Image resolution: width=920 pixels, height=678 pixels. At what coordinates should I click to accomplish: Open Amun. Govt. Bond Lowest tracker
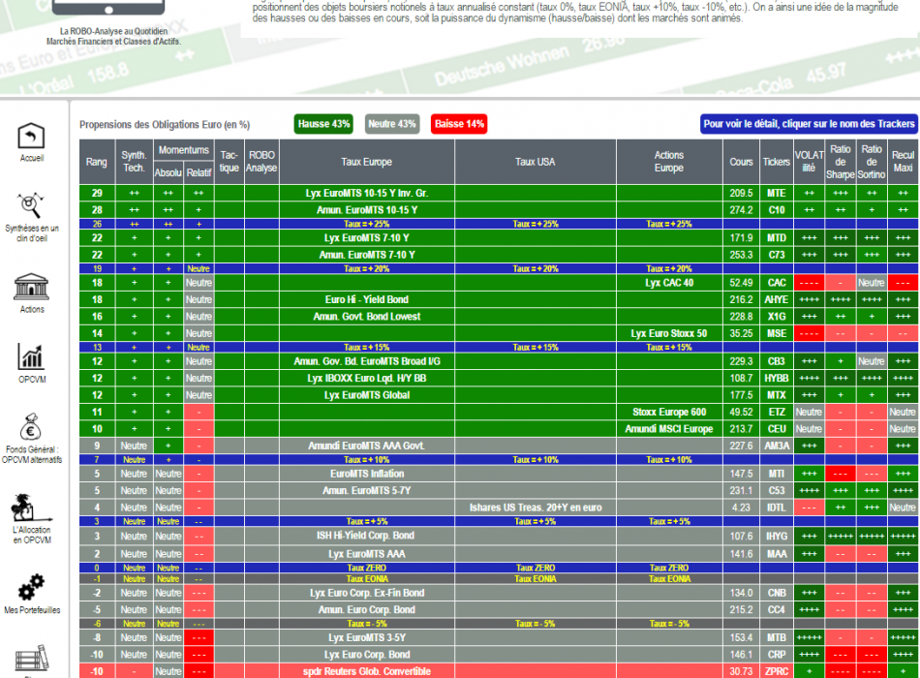pos(367,317)
